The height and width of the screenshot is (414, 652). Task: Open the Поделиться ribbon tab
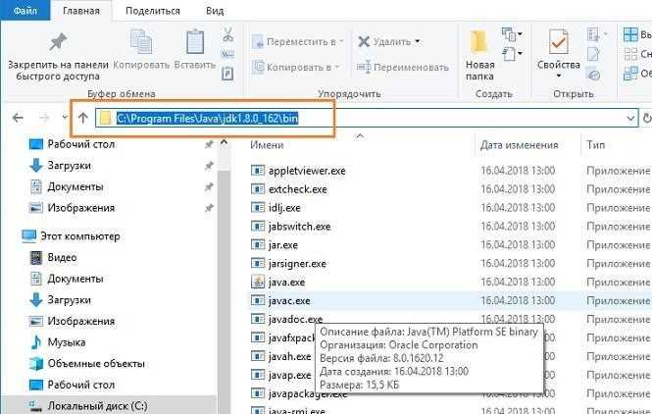point(153,11)
